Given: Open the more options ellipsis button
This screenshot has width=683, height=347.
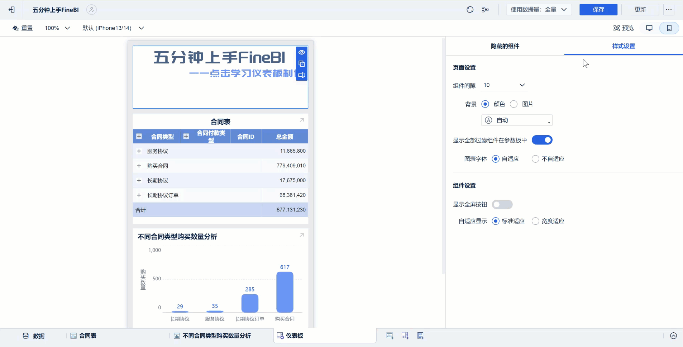Looking at the screenshot, I should pyautogui.click(x=669, y=10).
